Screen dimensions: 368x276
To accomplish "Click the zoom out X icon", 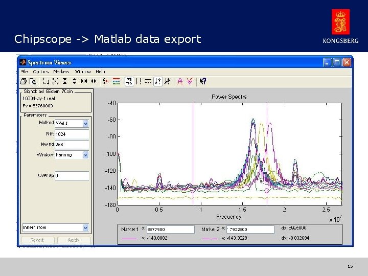I will pos(94,81).
